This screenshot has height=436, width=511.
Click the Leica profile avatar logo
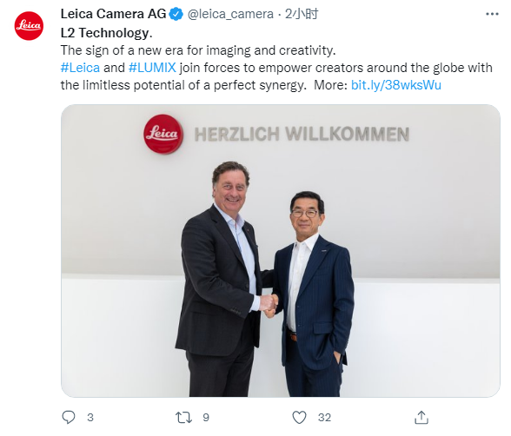[29, 26]
